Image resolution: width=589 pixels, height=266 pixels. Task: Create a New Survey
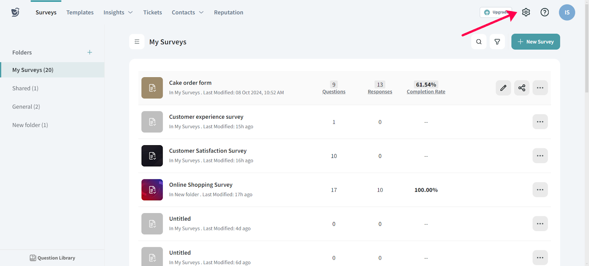pos(535,42)
